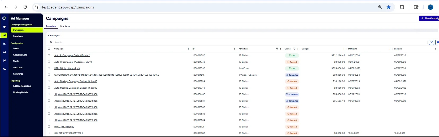The width and height of the screenshot is (439, 137).
Task: Check the box for 0.0_22516_1775566357257_1 row
Action: tap(49, 133)
